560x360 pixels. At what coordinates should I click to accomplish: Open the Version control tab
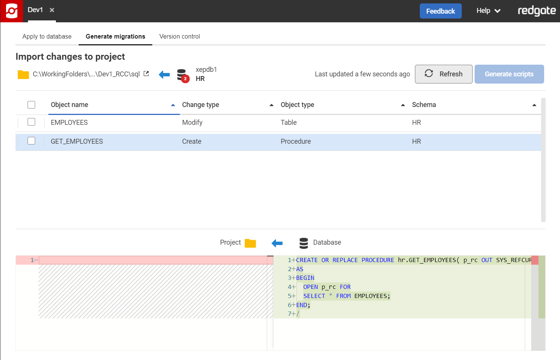point(179,37)
